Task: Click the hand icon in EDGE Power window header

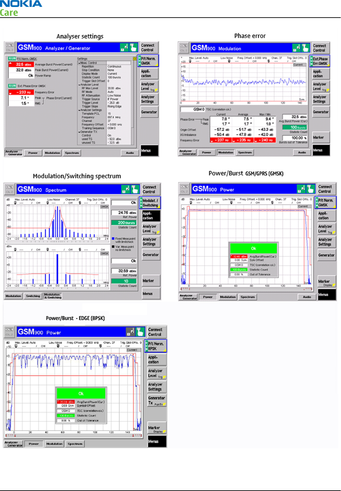Action: (141, 332)
